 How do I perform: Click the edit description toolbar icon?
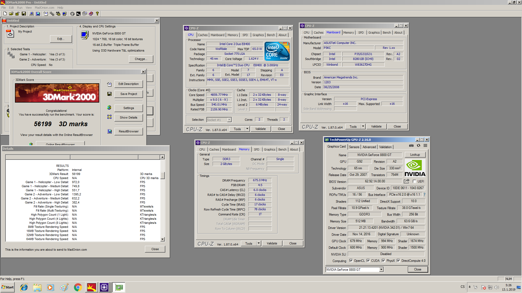coord(46,14)
